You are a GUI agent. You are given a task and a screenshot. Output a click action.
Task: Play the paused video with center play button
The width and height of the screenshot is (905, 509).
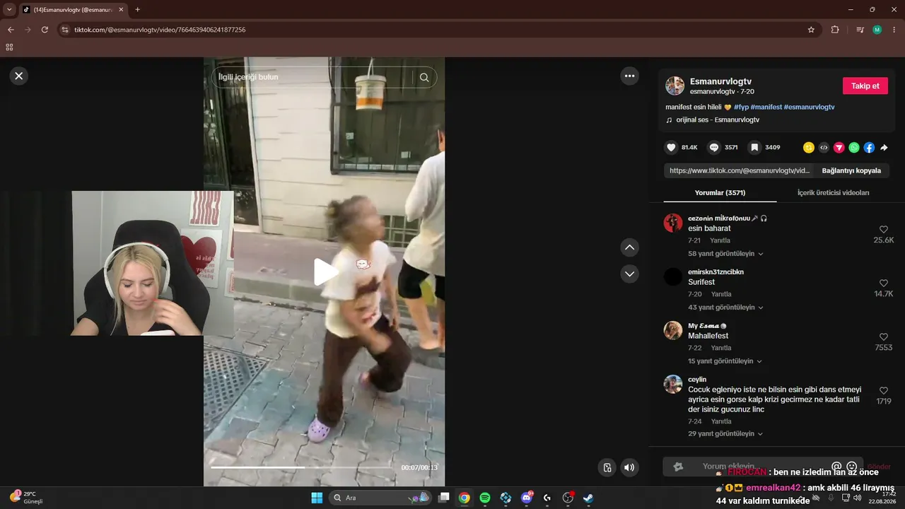coord(325,272)
